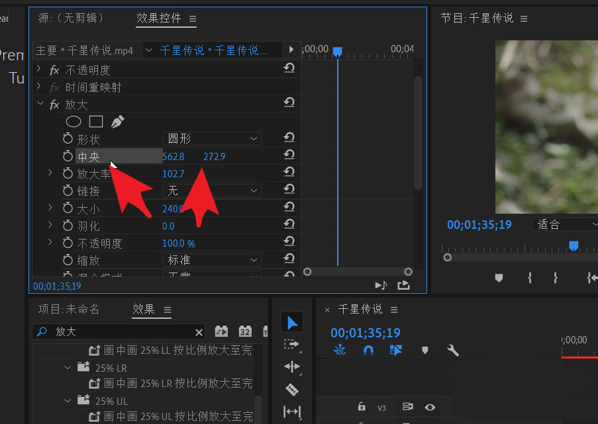Image resolution: width=598 pixels, height=424 pixels.
Task: Reset the 放大 effect parameters
Action: pos(289,103)
